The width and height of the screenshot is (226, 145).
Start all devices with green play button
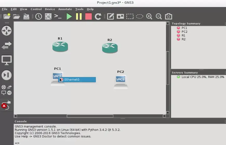[x=69, y=16]
